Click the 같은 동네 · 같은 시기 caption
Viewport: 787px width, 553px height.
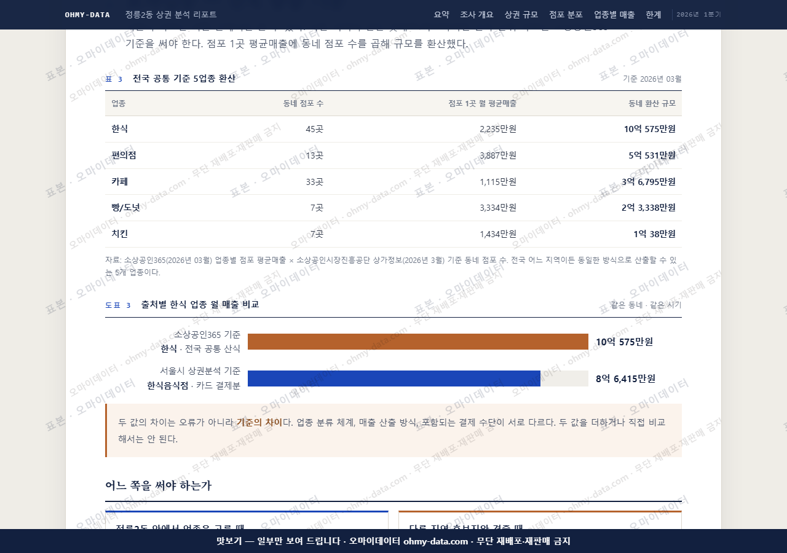coord(646,305)
